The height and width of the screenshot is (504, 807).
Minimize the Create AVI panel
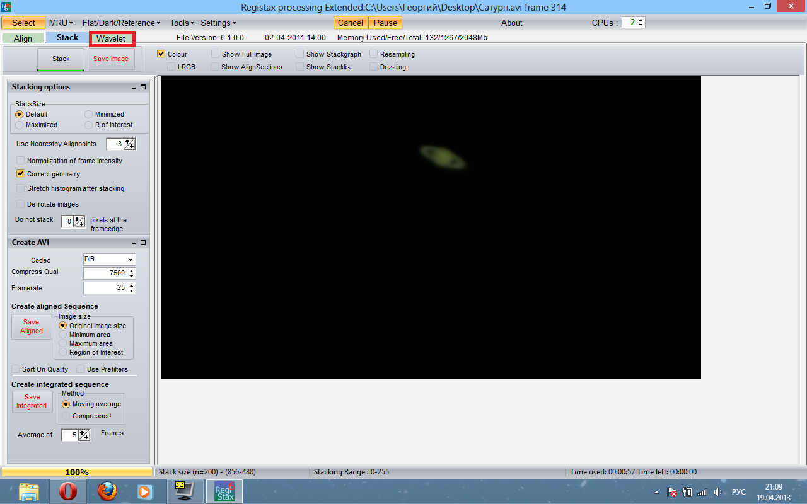pyautogui.click(x=134, y=243)
